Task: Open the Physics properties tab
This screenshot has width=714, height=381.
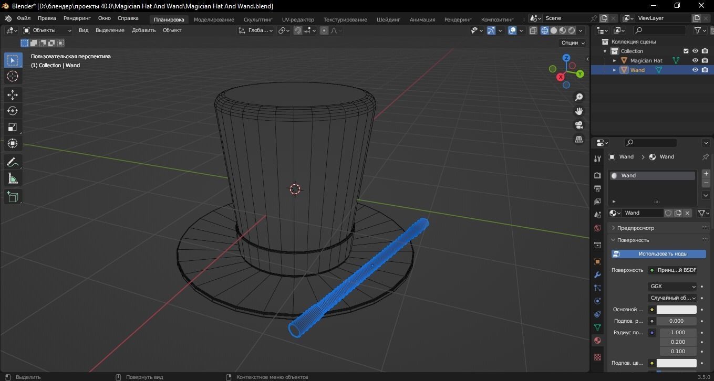Action: [x=597, y=301]
